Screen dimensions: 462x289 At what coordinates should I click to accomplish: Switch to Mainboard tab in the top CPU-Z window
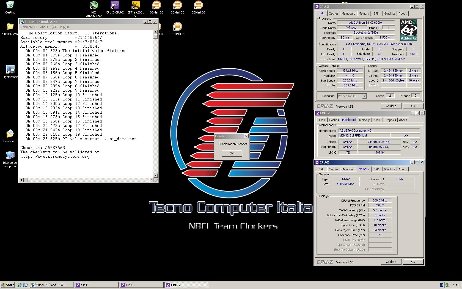tap(348, 13)
